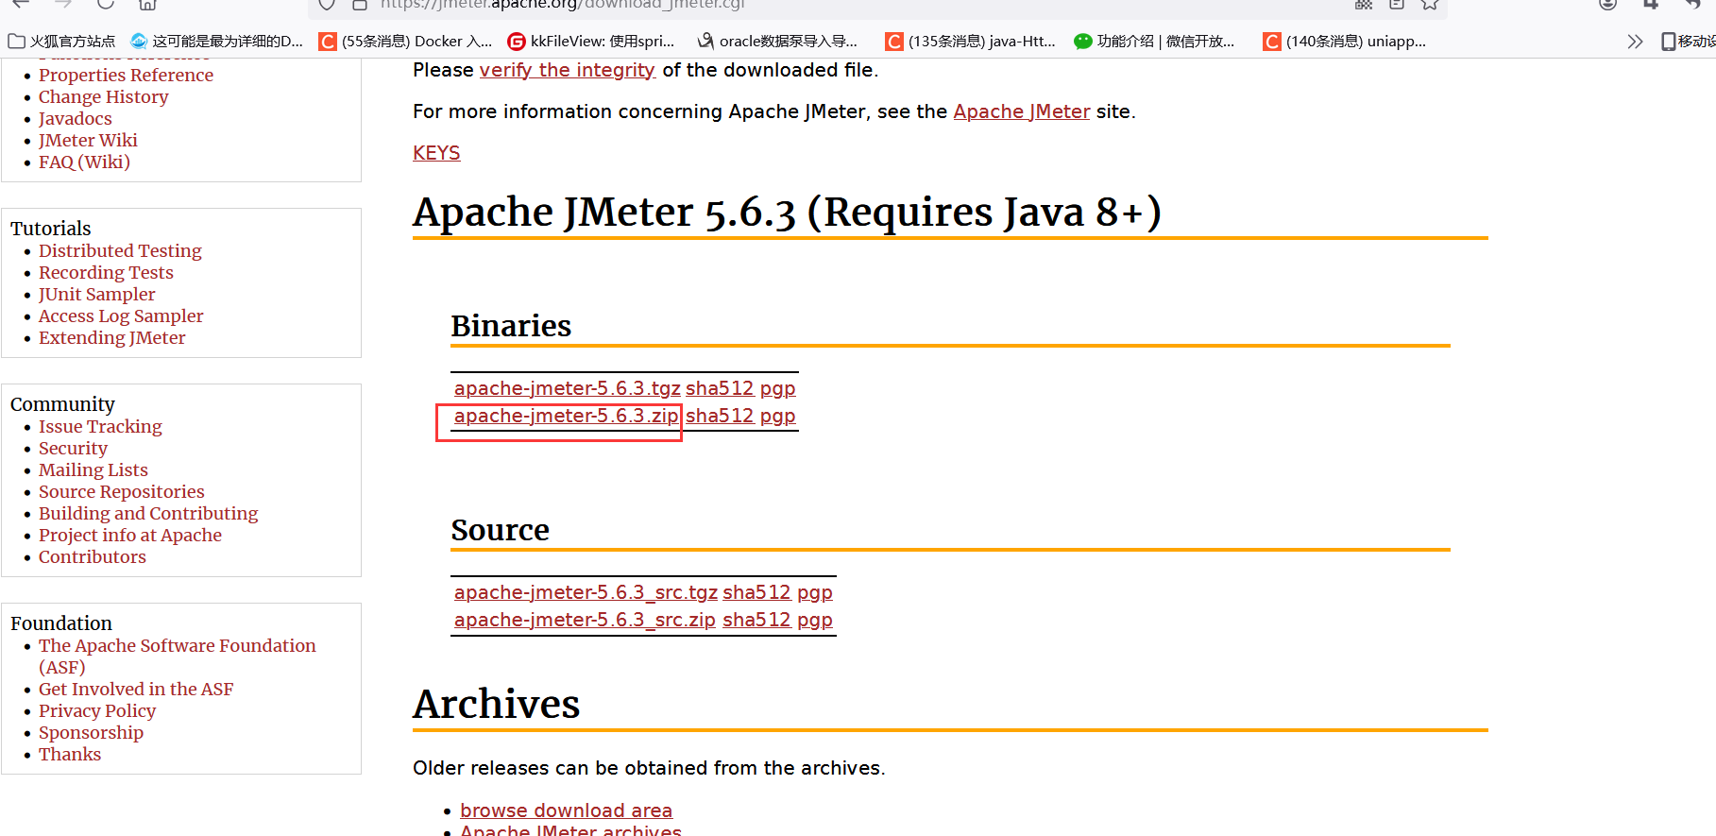The width and height of the screenshot is (1716, 836).
Task: Click the Apache JMeter 5.6.3 heading text
Action: pyautogui.click(x=787, y=212)
